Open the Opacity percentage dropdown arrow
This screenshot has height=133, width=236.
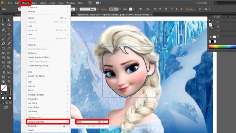(120, 9)
